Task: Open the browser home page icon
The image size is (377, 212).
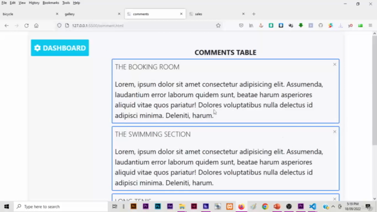Action: [37, 25]
